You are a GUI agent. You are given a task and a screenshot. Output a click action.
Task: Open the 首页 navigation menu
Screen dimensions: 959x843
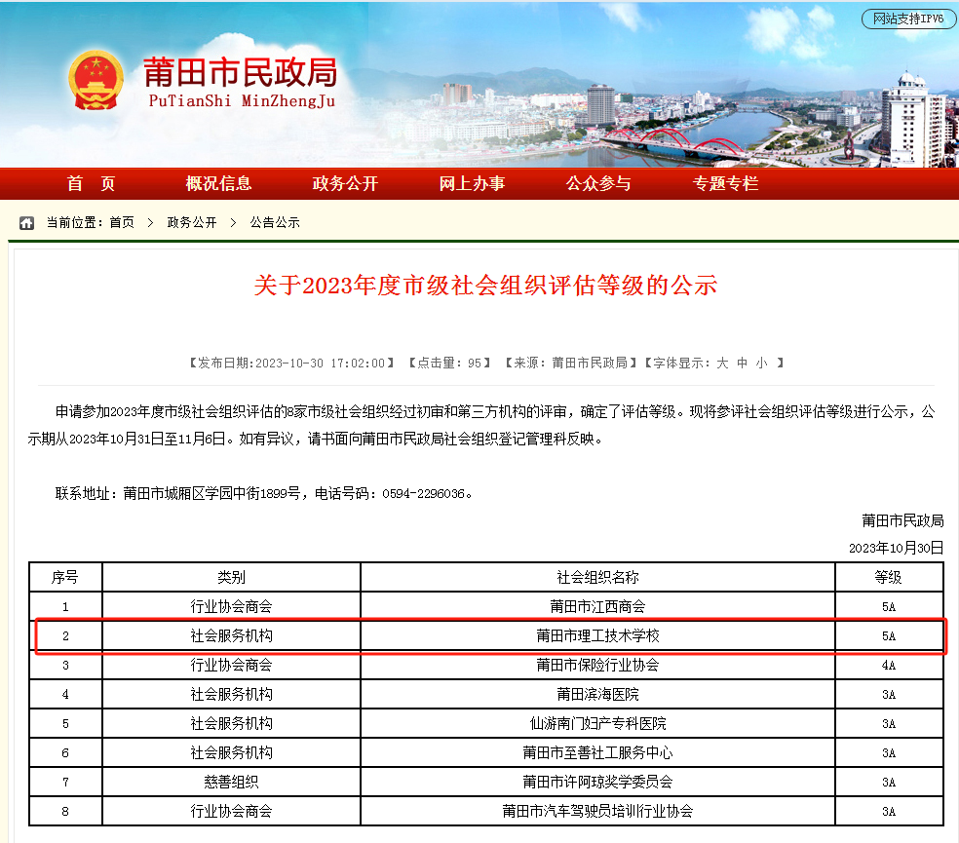92,183
